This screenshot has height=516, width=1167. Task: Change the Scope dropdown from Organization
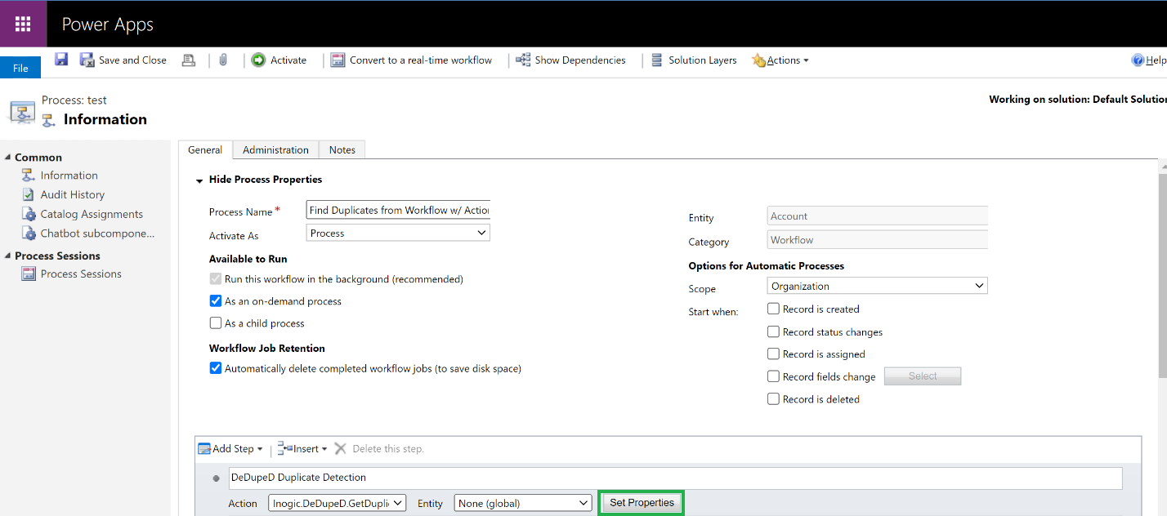click(x=876, y=285)
